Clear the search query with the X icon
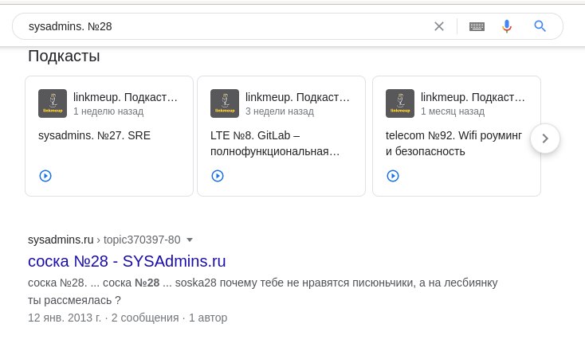The image size is (585, 351). tap(439, 26)
